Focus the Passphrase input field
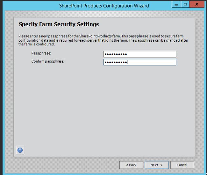Viewport: 207px width, 175px height. click(140, 54)
